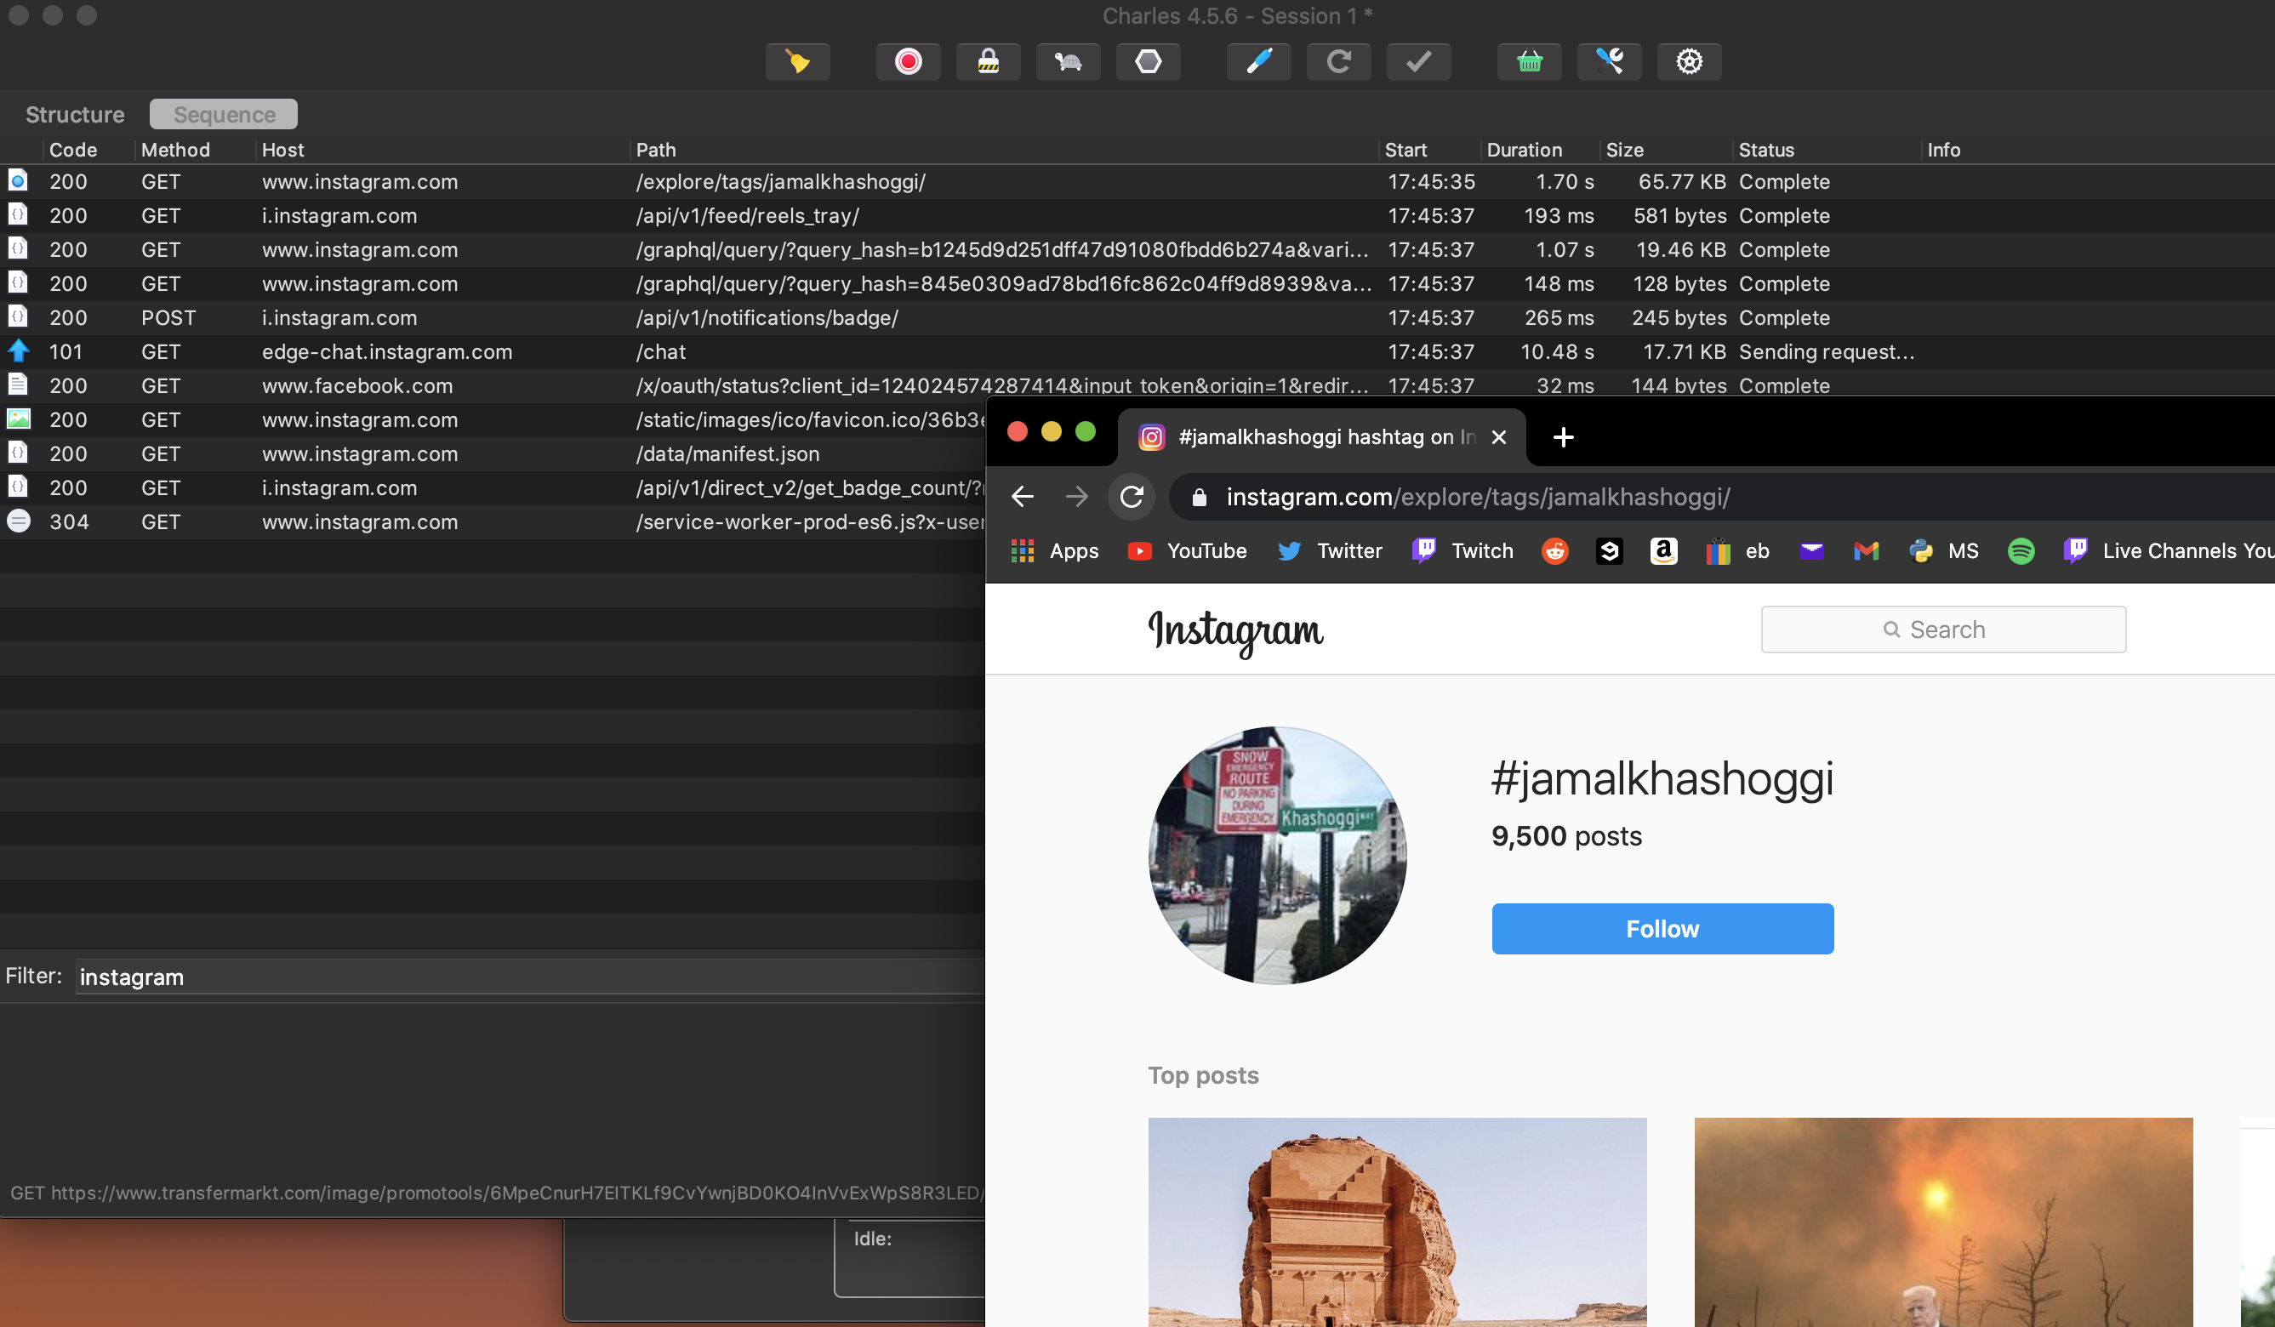Select the /data/manifest.json request row

(492, 454)
